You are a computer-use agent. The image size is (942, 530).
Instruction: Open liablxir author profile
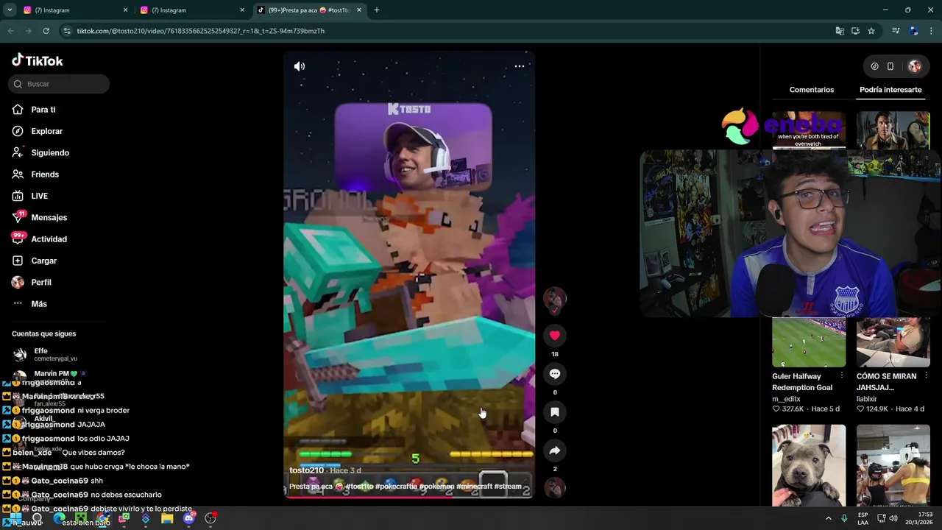click(x=867, y=399)
